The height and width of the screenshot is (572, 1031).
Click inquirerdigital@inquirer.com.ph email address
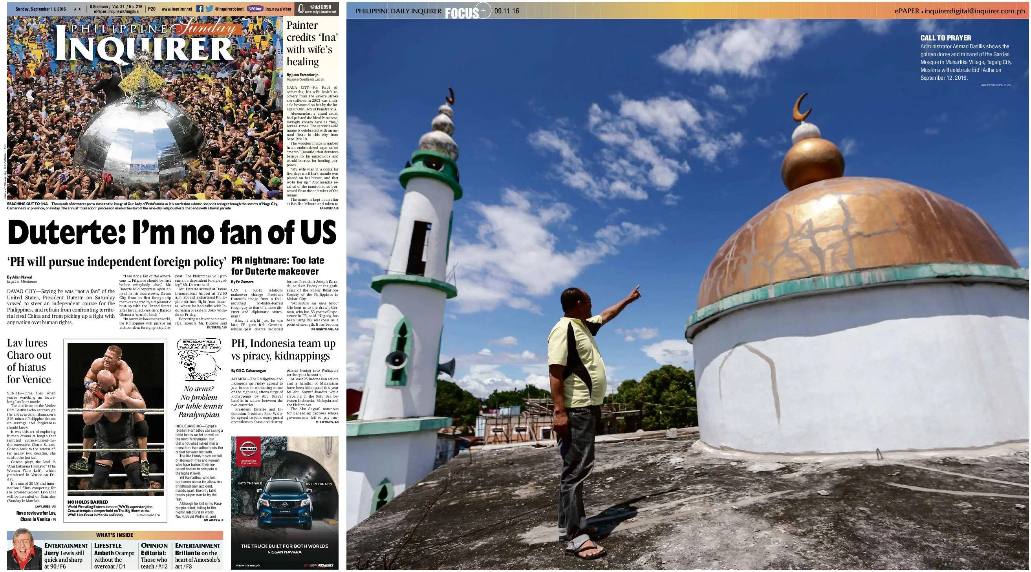(975, 11)
